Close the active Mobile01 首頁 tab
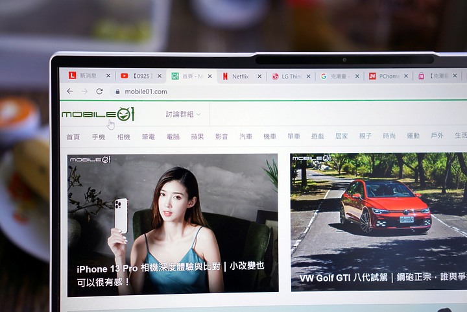Screen dimensions: 467x312 pyautogui.click(x=210, y=76)
